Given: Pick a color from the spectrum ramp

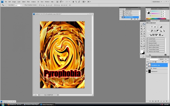Looking at the screenshot, I should (x=156, y=18).
